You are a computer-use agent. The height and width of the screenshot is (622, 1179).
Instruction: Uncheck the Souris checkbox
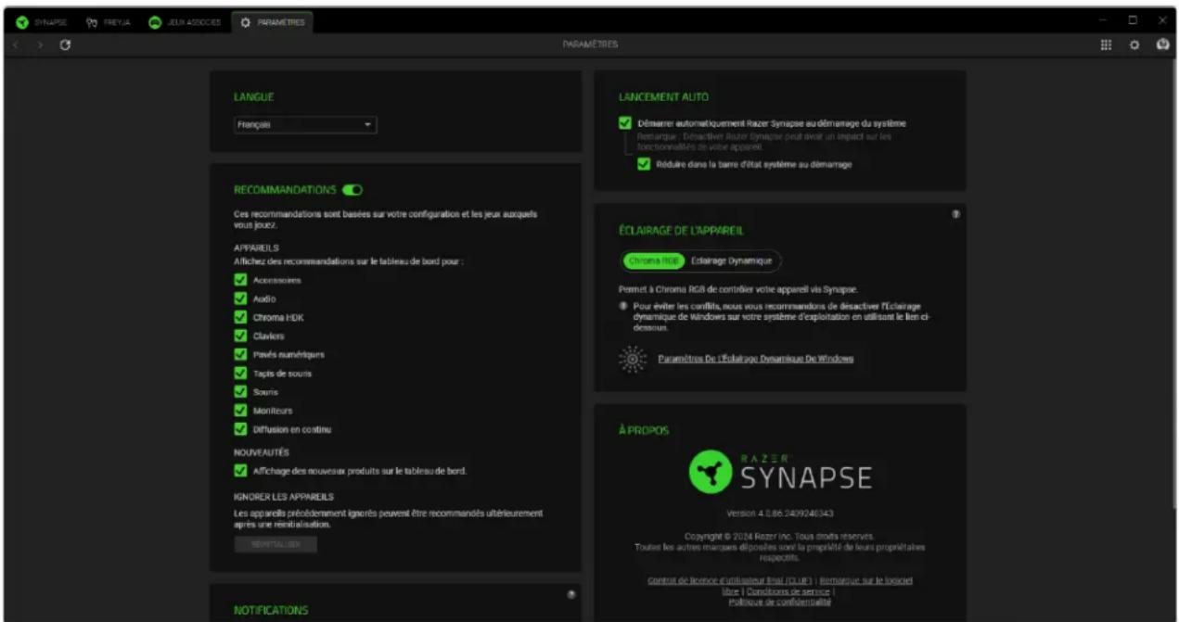[x=240, y=391]
